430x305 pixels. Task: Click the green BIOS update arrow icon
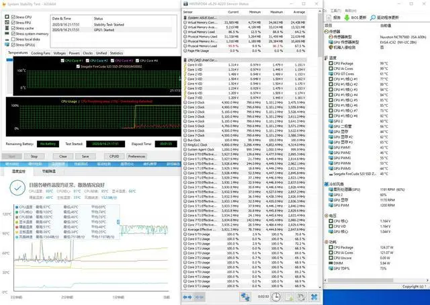[347, 17]
